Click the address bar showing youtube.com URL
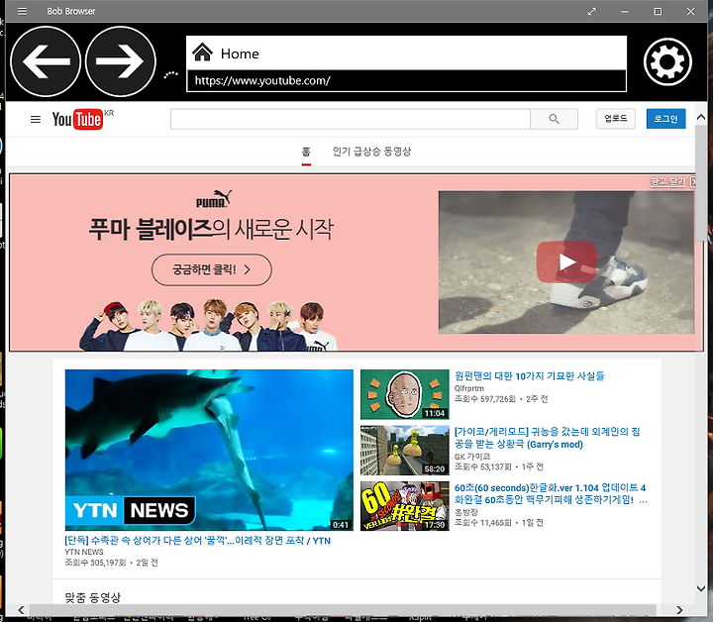 [407, 81]
